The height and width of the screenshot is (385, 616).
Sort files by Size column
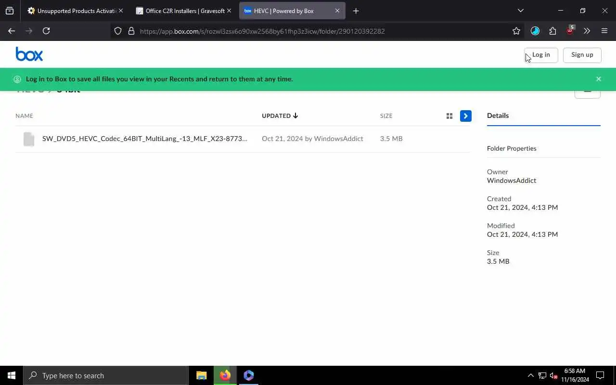[386, 116]
